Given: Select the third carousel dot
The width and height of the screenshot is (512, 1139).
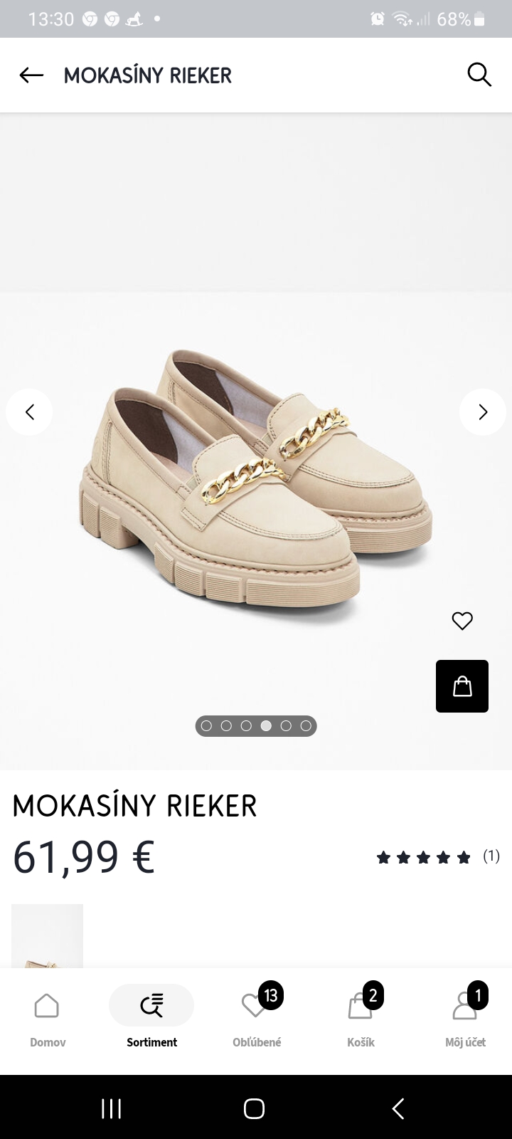Looking at the screenshot, I should [x=246, y=726].
